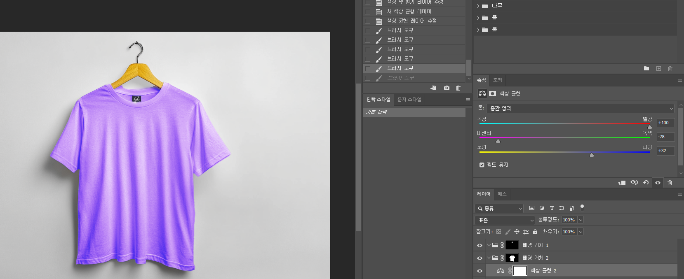The width and height of the screenshot is (684, 279).
Task: Open the paragraph styles panel flyout menu
Action: coord(468,100)
